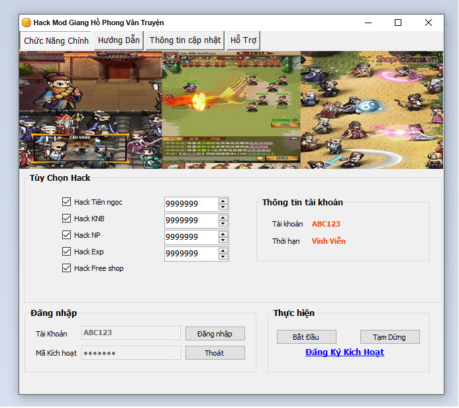Click the Tài Khoản input field
The image size is (459, 408).
tap(131, 332)
